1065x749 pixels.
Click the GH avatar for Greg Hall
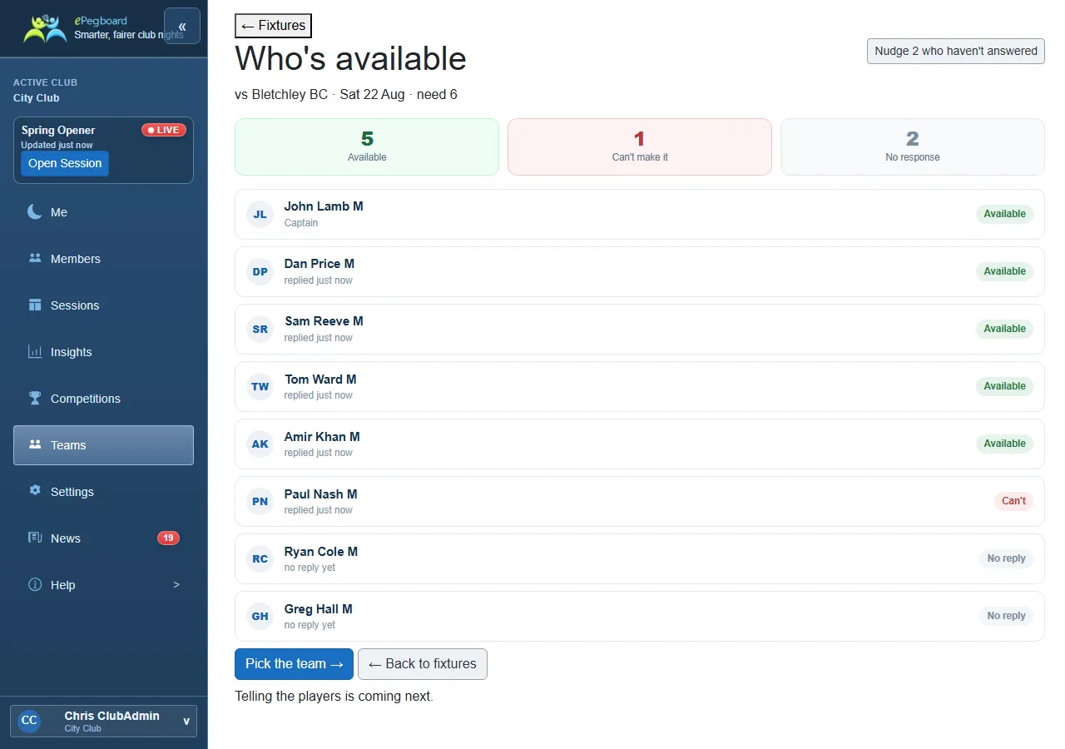(260, 616)
